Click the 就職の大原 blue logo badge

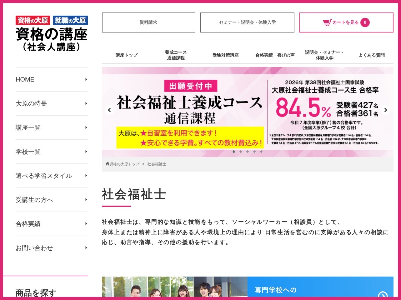coord(71,20)
